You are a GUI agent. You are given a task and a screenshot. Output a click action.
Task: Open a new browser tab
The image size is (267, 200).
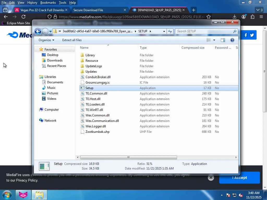(193, 10)
